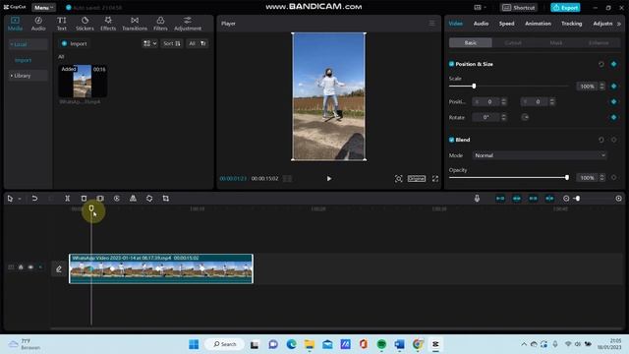
Task: Open the Adjustment panel
Action: point(188,24)
